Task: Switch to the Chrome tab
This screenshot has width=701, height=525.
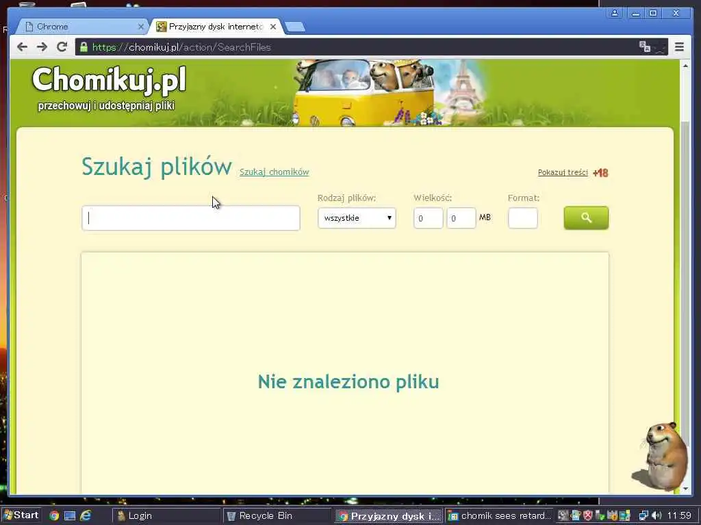Action: [83, 27]
